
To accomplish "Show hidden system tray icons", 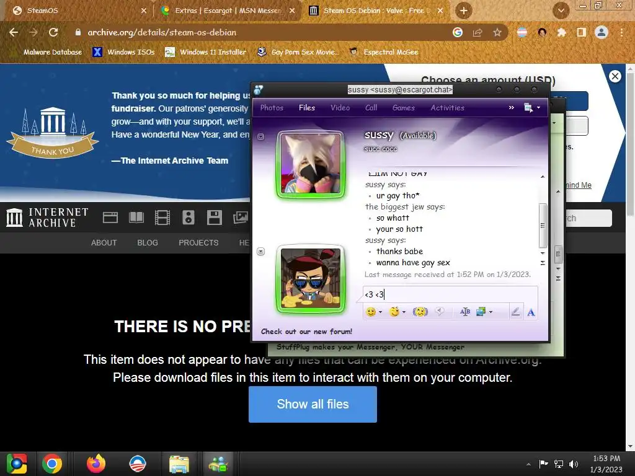I will pyautogui.click(x=528, y=464).
